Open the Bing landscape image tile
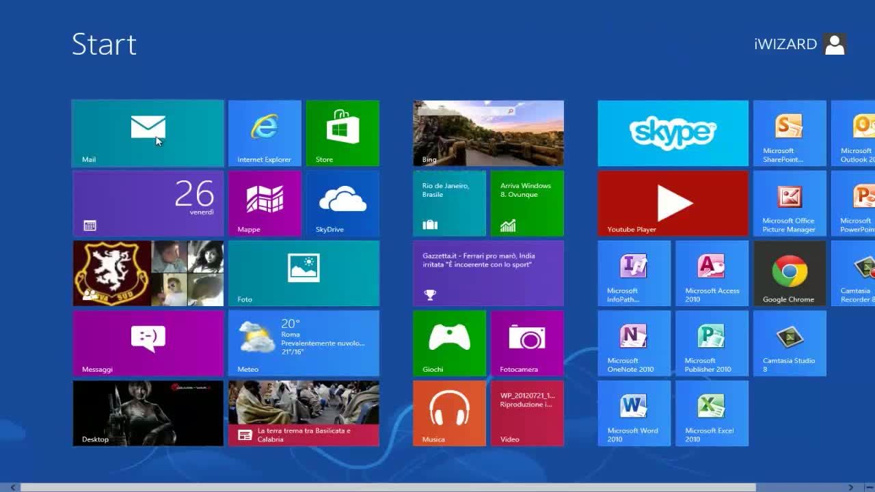This screenshot has height=492, width=875. point(488,133)
